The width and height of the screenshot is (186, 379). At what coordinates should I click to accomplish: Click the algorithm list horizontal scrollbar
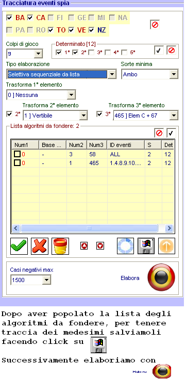pos(93,228)
